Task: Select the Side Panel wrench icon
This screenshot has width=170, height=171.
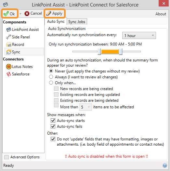Action: click(x=9, y=37)
